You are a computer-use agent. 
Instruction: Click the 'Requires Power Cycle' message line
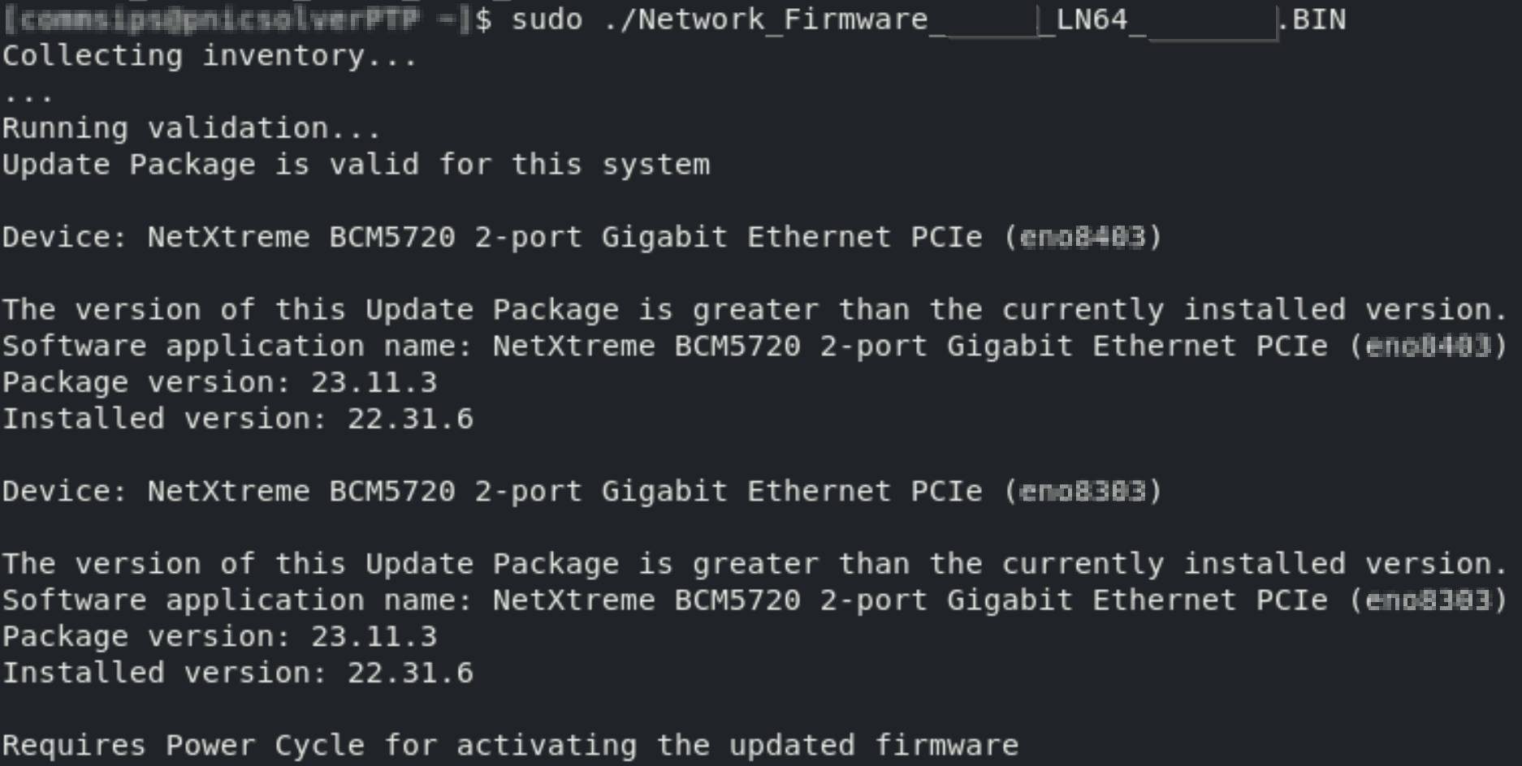(510, 745)
